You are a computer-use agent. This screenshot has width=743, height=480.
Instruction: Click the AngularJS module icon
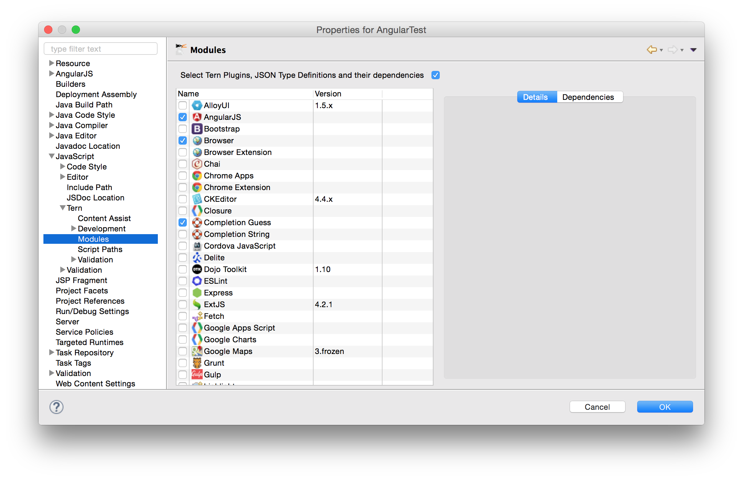(197, 117)
